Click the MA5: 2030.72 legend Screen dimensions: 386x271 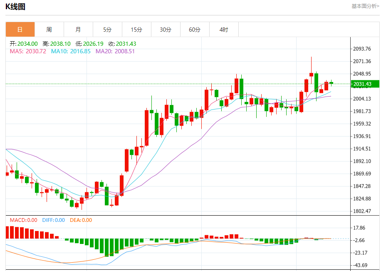[x=28, y=51]
